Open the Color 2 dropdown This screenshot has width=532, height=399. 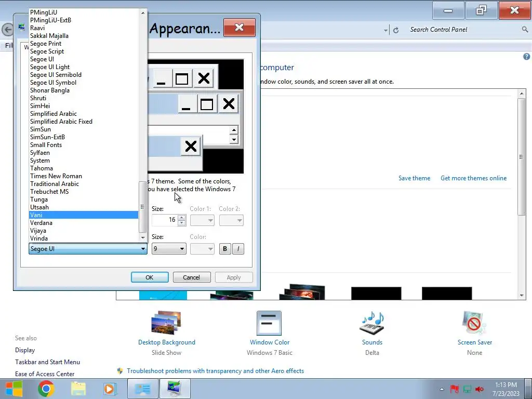(x=231, y=220)
